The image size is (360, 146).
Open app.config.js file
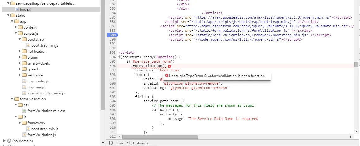coord(38,81)
